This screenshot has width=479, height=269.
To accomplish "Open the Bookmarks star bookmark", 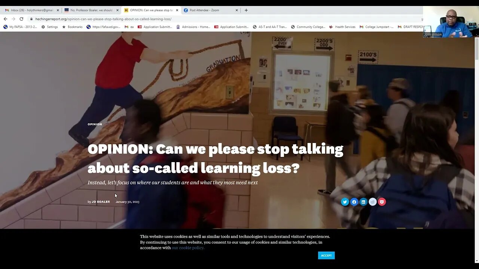I will (x=72, y=27).
